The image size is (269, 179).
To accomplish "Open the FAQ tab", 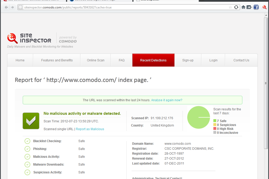I will pyautogui.click(x=122, y=60).
